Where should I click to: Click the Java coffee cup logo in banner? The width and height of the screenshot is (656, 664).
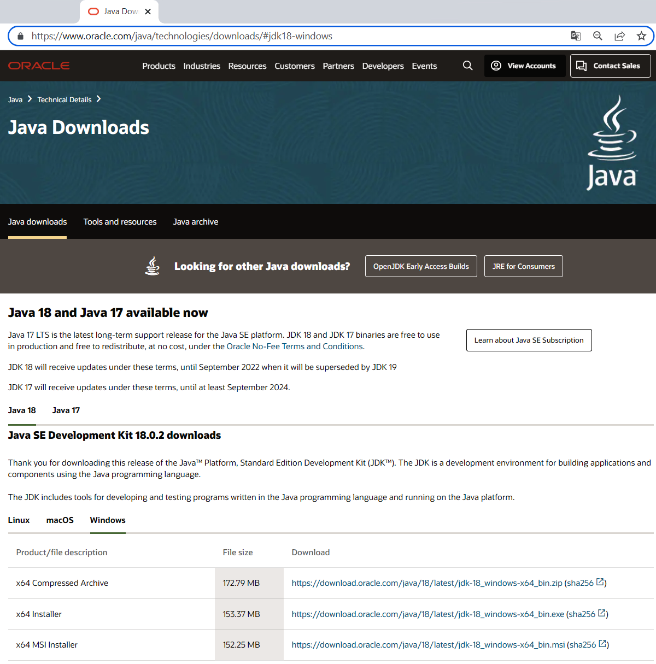pyautogui.click(x=612, y=143)
